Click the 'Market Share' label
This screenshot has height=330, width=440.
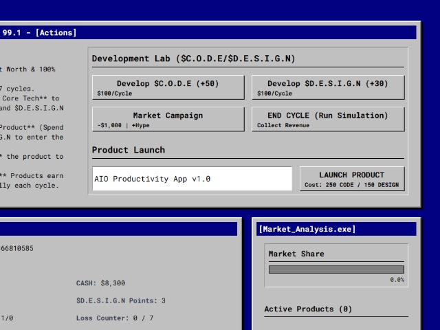click(x=296, y=254)
